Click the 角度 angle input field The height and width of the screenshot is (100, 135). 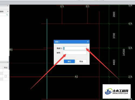tap(75, 48)
